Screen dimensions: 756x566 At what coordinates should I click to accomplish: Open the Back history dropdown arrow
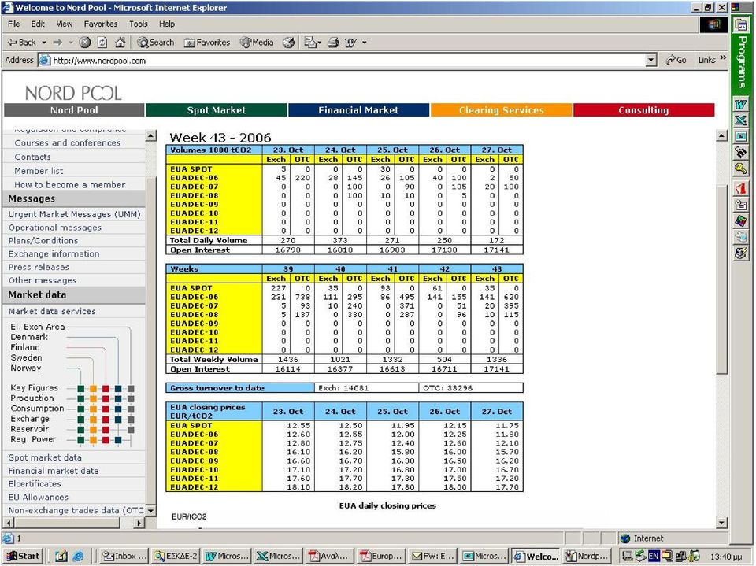(44, 43)
